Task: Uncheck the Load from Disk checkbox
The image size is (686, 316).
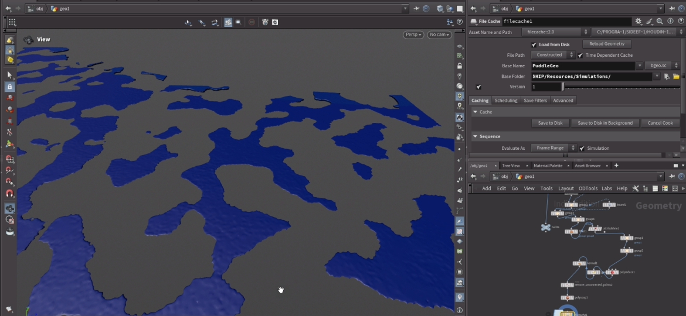Action: pos(534,44)
